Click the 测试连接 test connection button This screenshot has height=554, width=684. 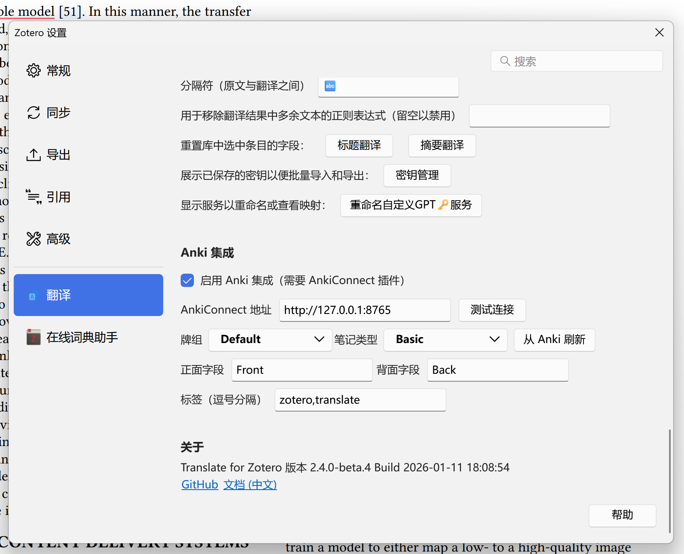[x=492, y=310]
